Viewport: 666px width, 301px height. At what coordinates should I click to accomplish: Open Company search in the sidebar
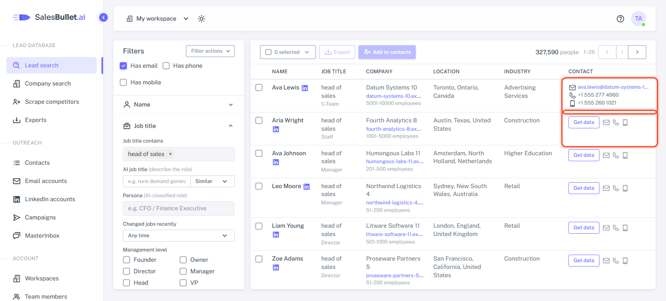point(52,84)
